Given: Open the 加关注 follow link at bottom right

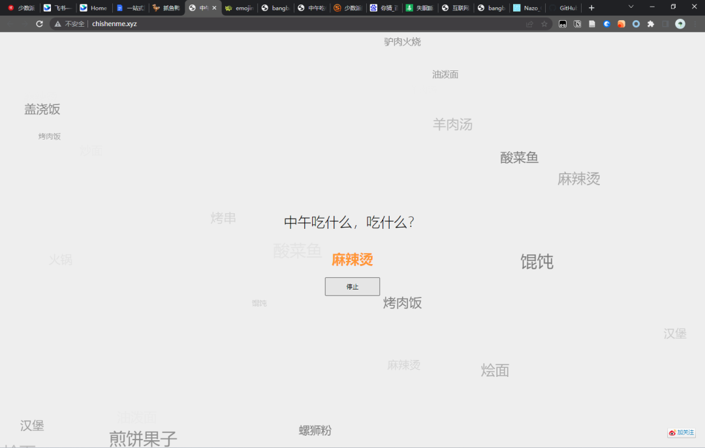Looking at the screenshot, I should tap(681, 432).
